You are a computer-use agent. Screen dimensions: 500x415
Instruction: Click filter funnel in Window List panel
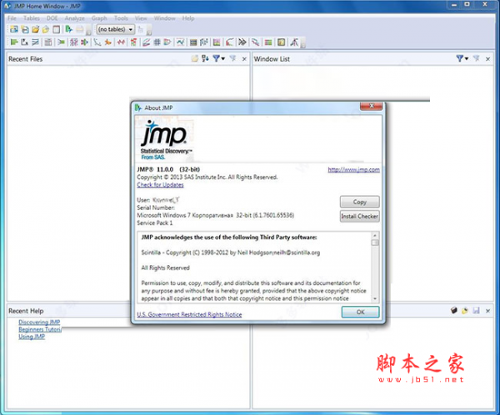tap(459, 58)
